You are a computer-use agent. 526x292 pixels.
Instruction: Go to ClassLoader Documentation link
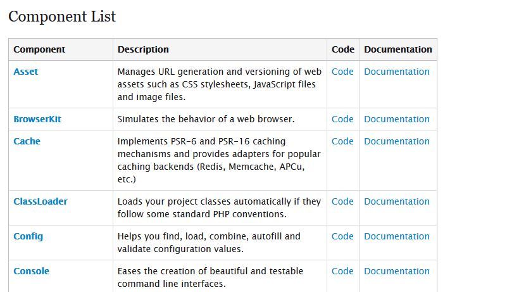(396, 201)
